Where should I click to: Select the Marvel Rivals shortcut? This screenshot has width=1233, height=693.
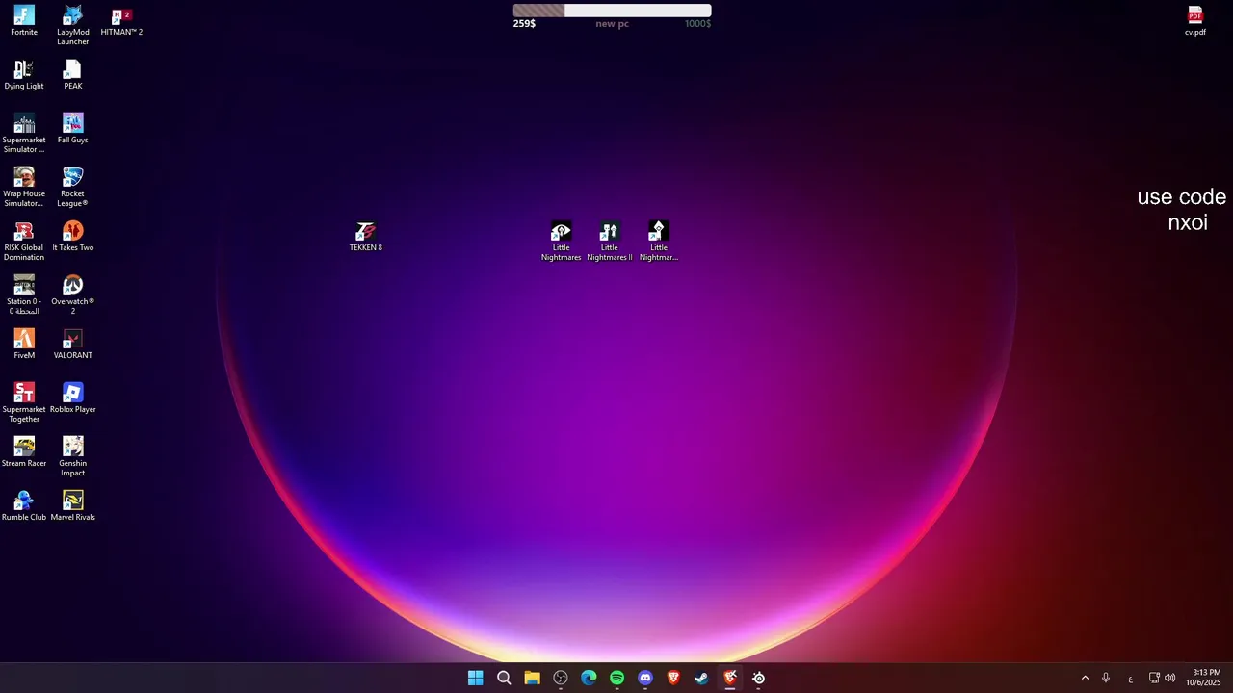coord(72,506)
